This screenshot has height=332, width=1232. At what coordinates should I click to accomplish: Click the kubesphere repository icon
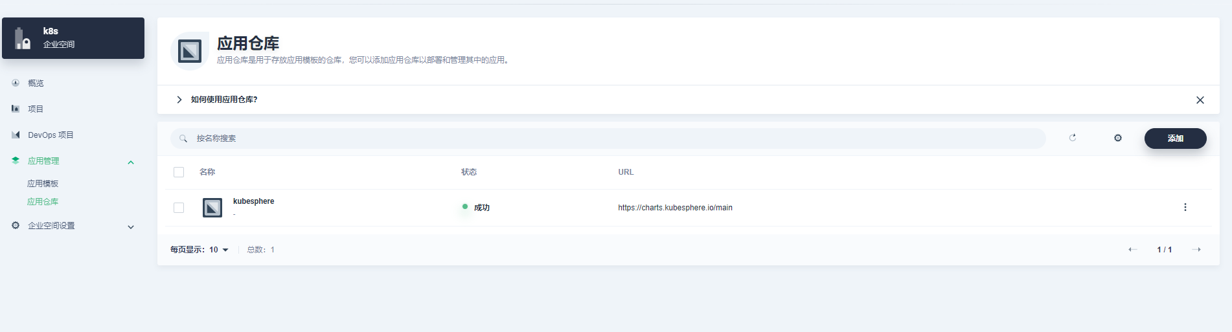click(212, 208)
